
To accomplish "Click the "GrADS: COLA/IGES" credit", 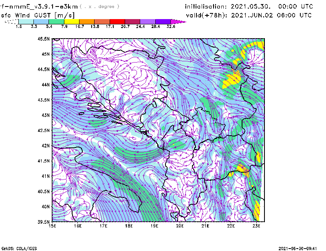I will (19, 249).
